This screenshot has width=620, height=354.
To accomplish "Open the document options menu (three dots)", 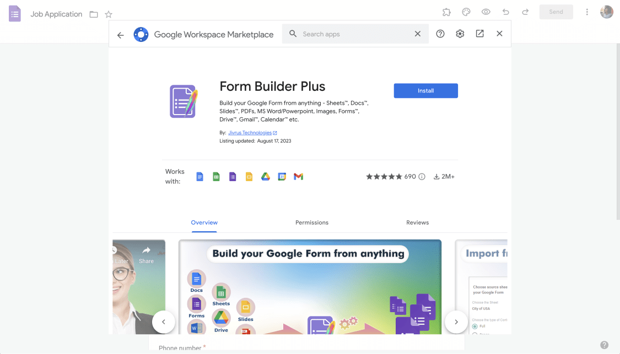I will coord(587,12).
